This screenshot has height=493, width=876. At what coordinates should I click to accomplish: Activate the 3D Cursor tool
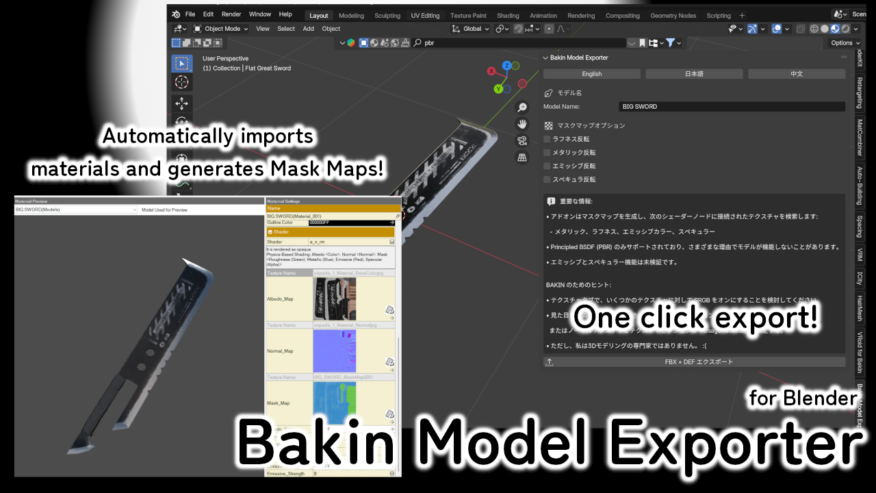pyautogui.click(x=181, y=82)
